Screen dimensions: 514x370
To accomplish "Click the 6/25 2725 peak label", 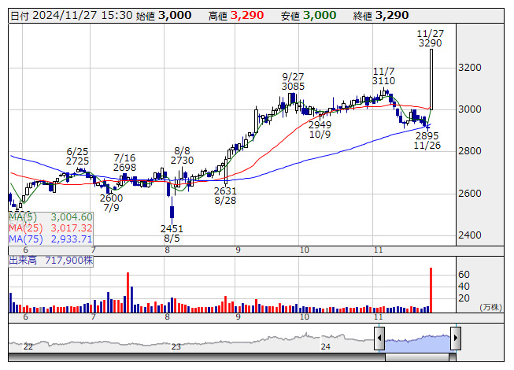I will coord(77,157).
